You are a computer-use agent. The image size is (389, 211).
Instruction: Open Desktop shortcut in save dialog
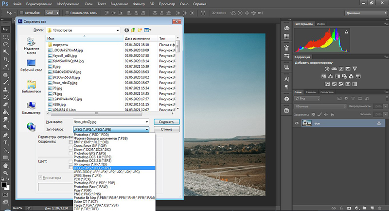coord(31,66)
